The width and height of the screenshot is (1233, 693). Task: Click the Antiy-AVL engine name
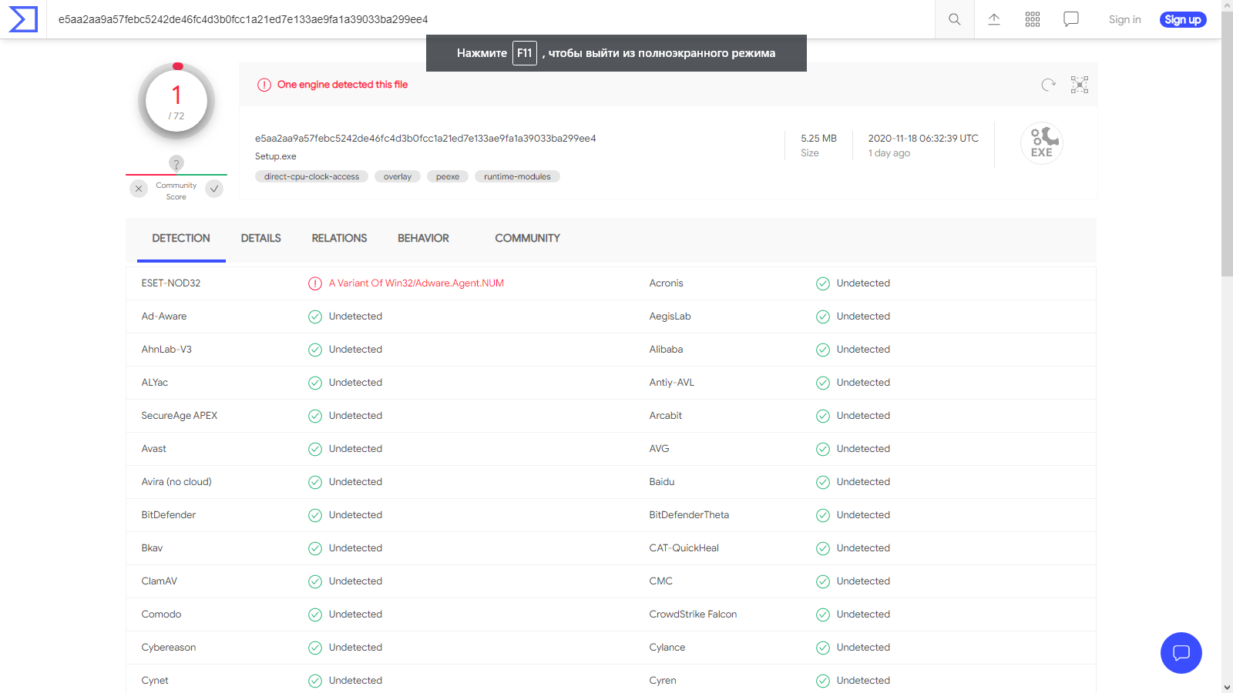pyautogui.click(x=671, y=383)
